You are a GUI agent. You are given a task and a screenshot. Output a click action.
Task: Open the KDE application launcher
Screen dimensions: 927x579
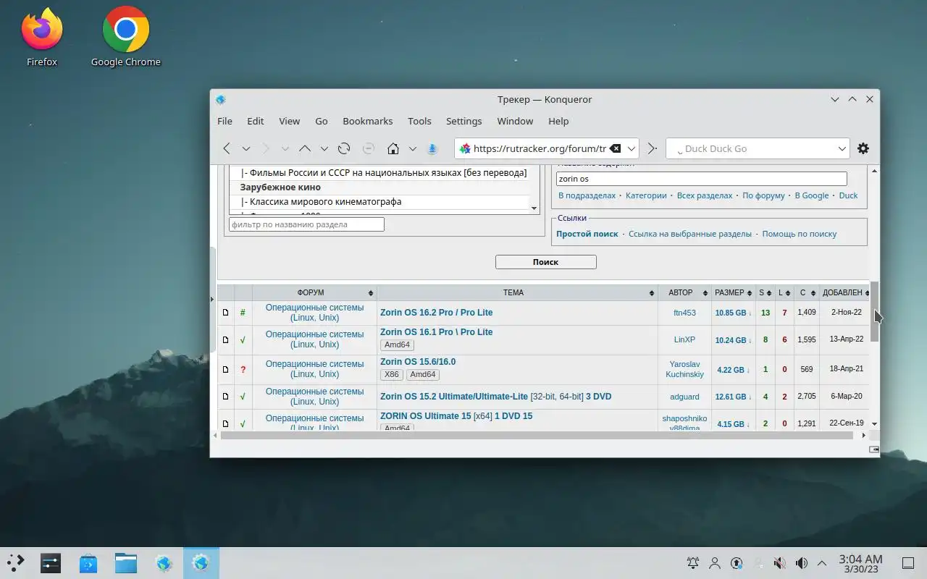pyautogui.click(x=15, y=562)
